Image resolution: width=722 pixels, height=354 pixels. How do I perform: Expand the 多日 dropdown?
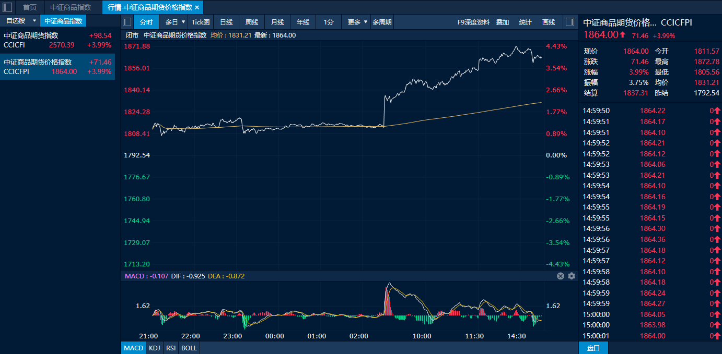183,22
